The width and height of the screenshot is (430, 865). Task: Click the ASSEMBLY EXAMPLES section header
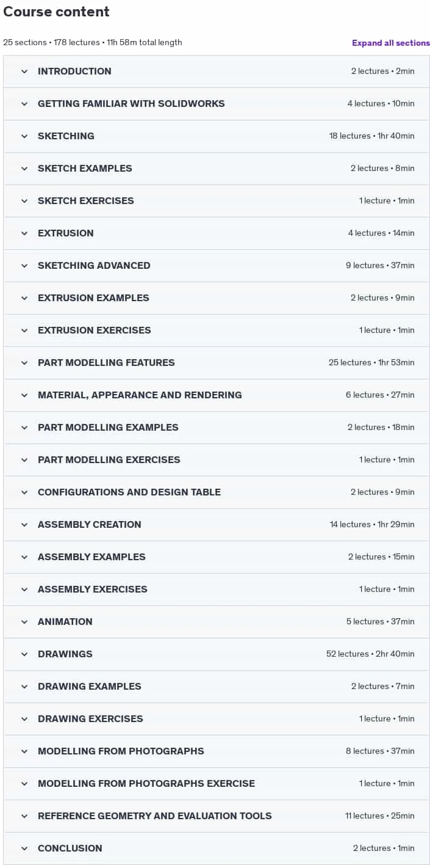coord(217,557)
